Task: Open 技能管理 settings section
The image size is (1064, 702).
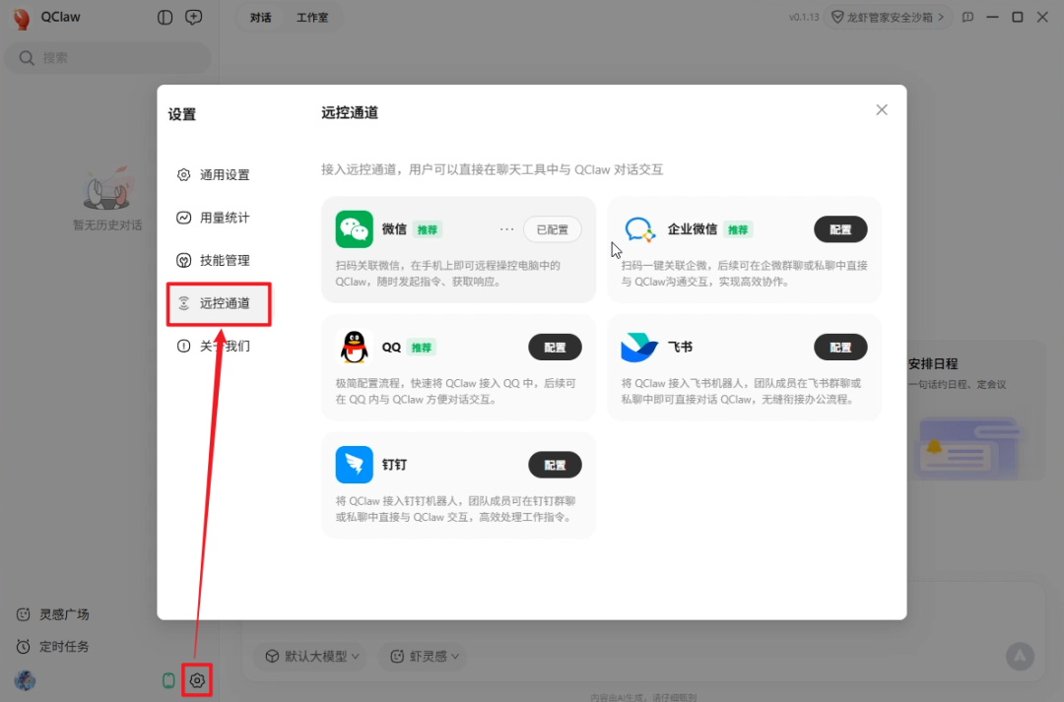Action: click(224, 260)
